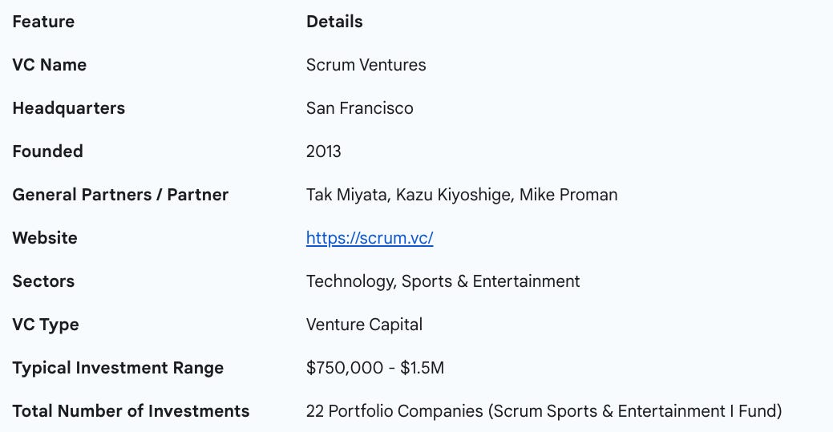Select the Venture Capital value

click(x=364, y=325)
